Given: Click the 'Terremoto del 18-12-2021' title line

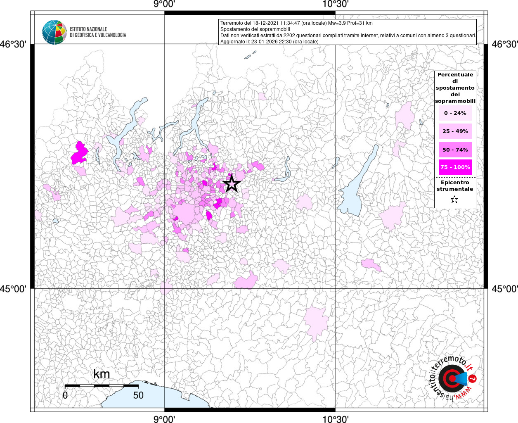Looking at the screenshot, I should [x=296, y=23].
